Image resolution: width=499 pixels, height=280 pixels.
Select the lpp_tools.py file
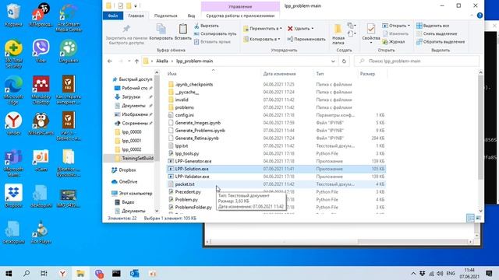point(187,153)
